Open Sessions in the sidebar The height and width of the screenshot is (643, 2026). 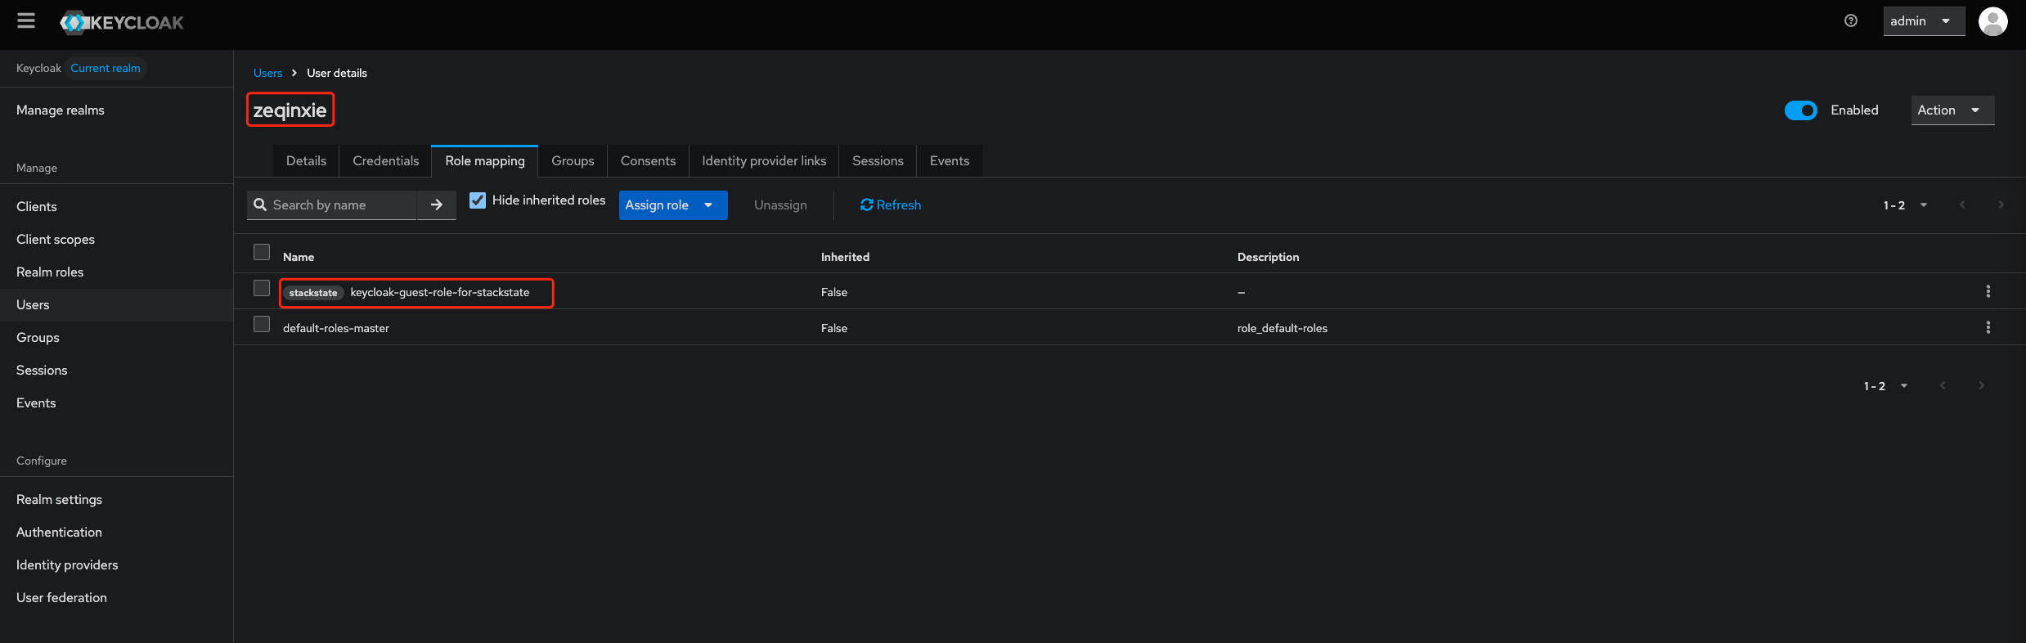(42, 370)
